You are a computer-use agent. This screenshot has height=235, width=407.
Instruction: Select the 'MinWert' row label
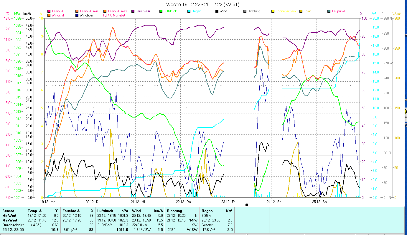(x=9, y=215)
